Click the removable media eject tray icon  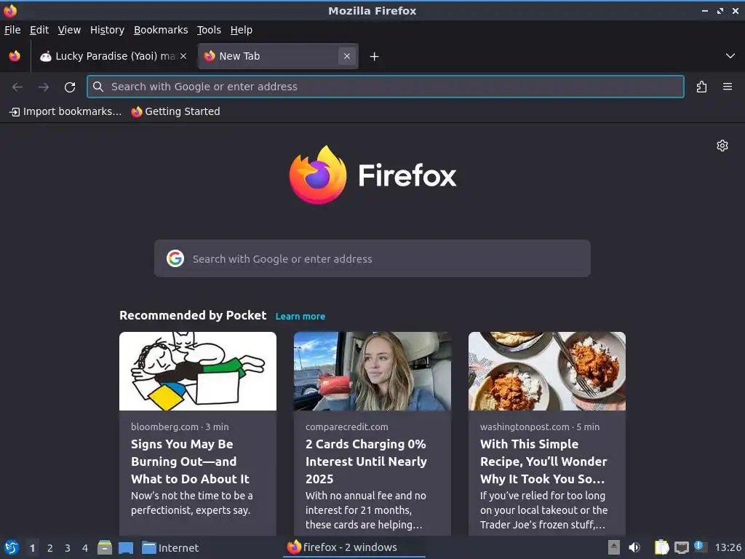coord(614,547)
